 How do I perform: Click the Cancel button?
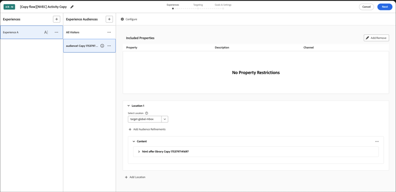(366, 7)
